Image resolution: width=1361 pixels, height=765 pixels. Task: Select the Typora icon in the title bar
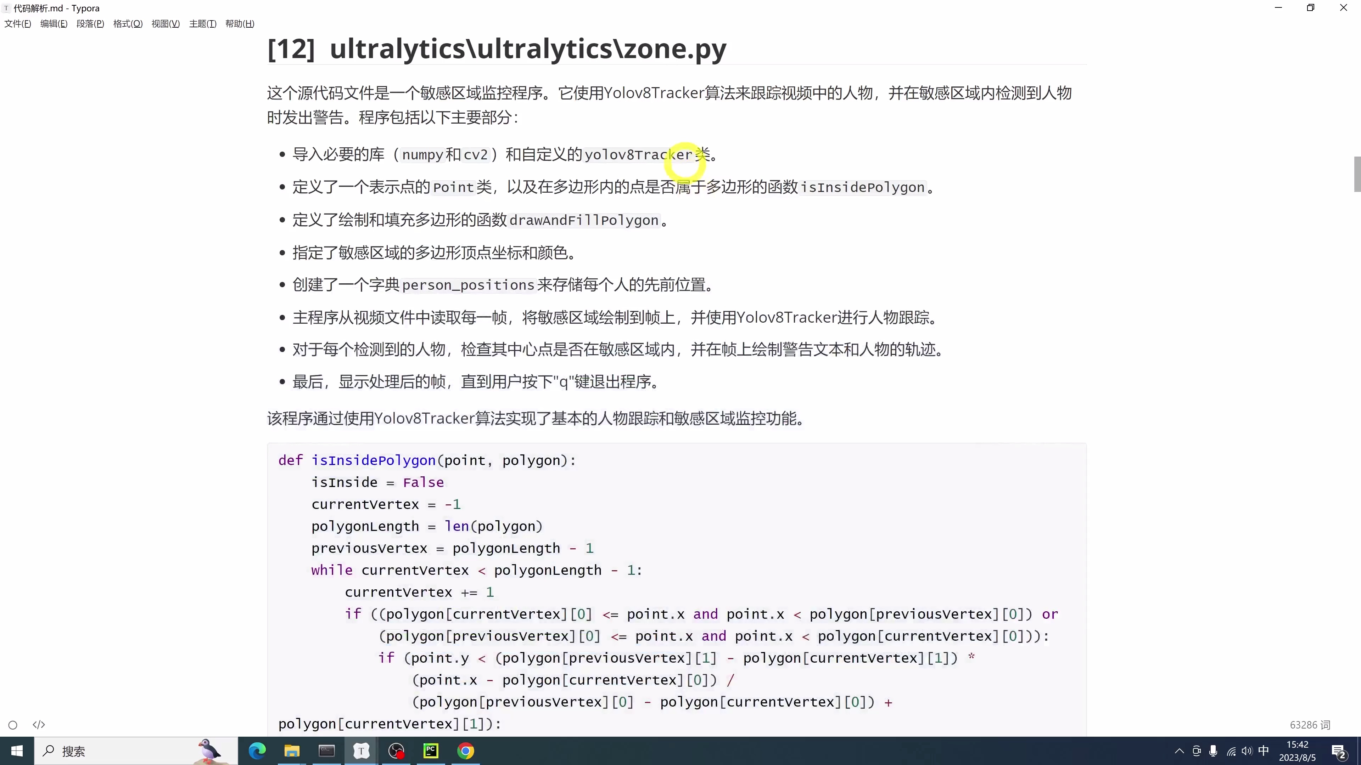click(x=6, y=8)
